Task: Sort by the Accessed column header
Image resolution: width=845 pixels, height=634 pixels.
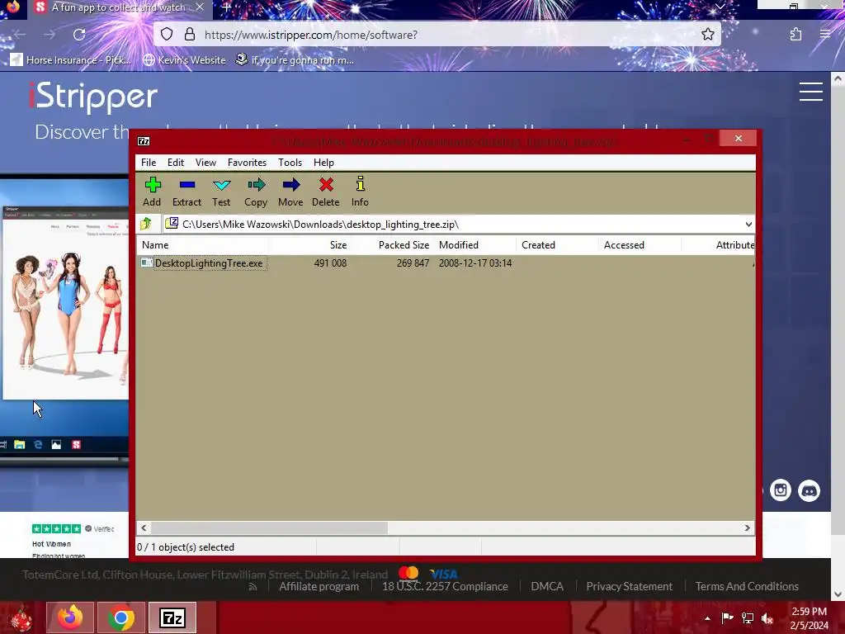Action: 640,244
